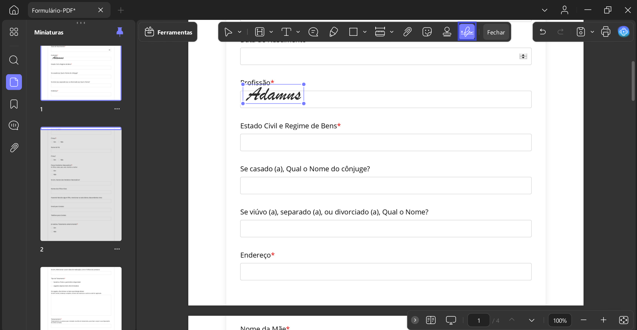Click the viúvo/divorciado name field
The image size is (637, 330).
[386, 229]
